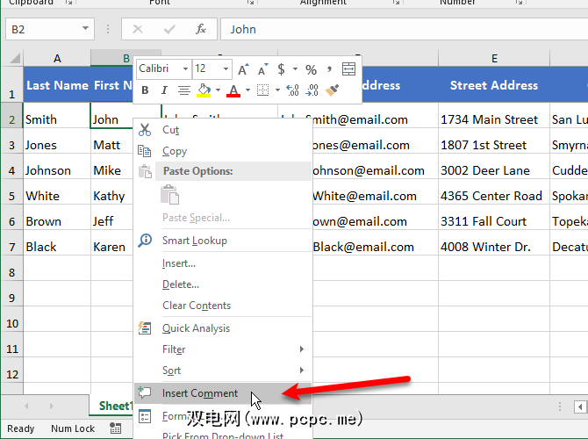Open the font color dropdown arrow

point(247,90)
